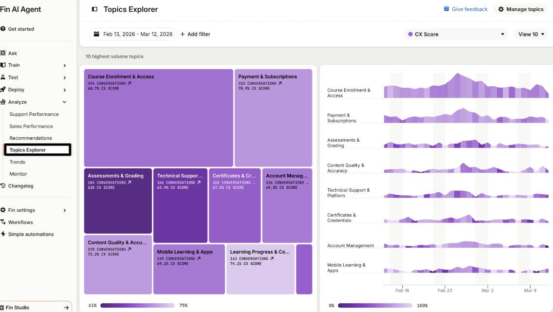Click the Add filter button
Image resolution: width=553 pixels, height=312 pixels.
195,34
